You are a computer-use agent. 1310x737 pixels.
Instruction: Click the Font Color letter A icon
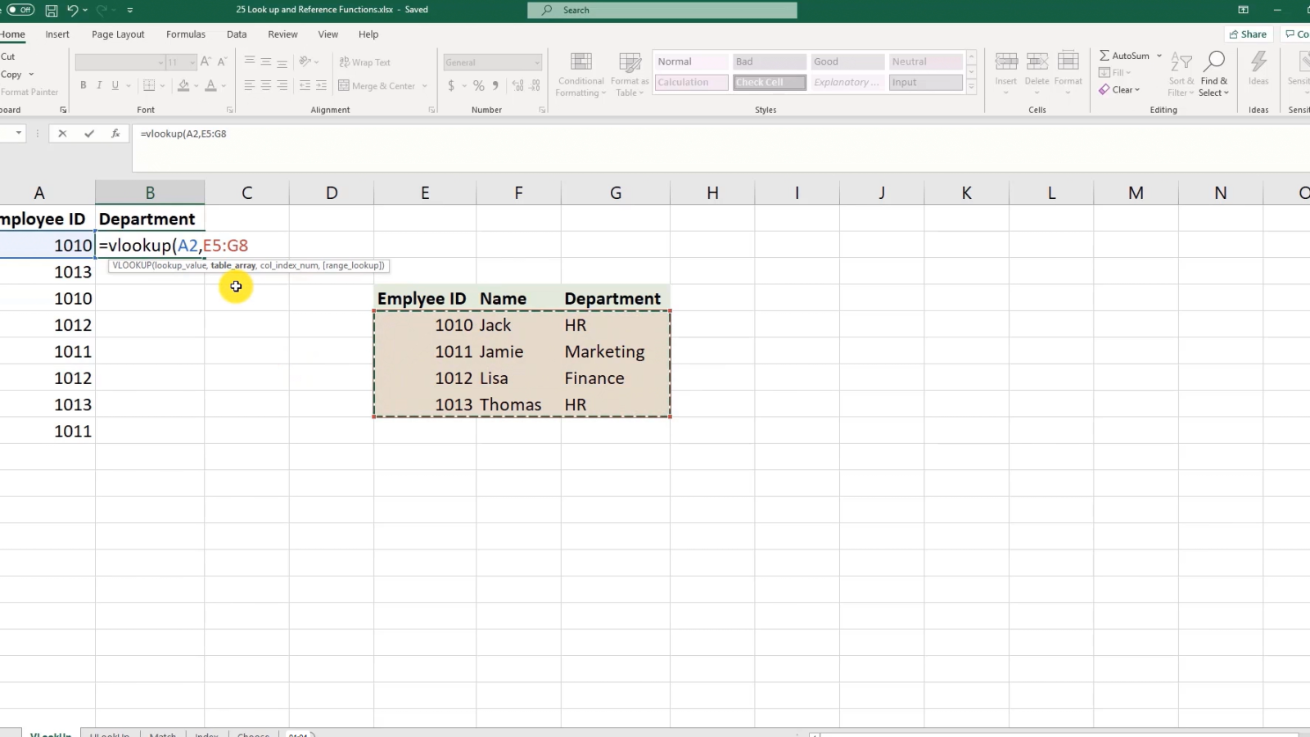[x=210, y=85]
